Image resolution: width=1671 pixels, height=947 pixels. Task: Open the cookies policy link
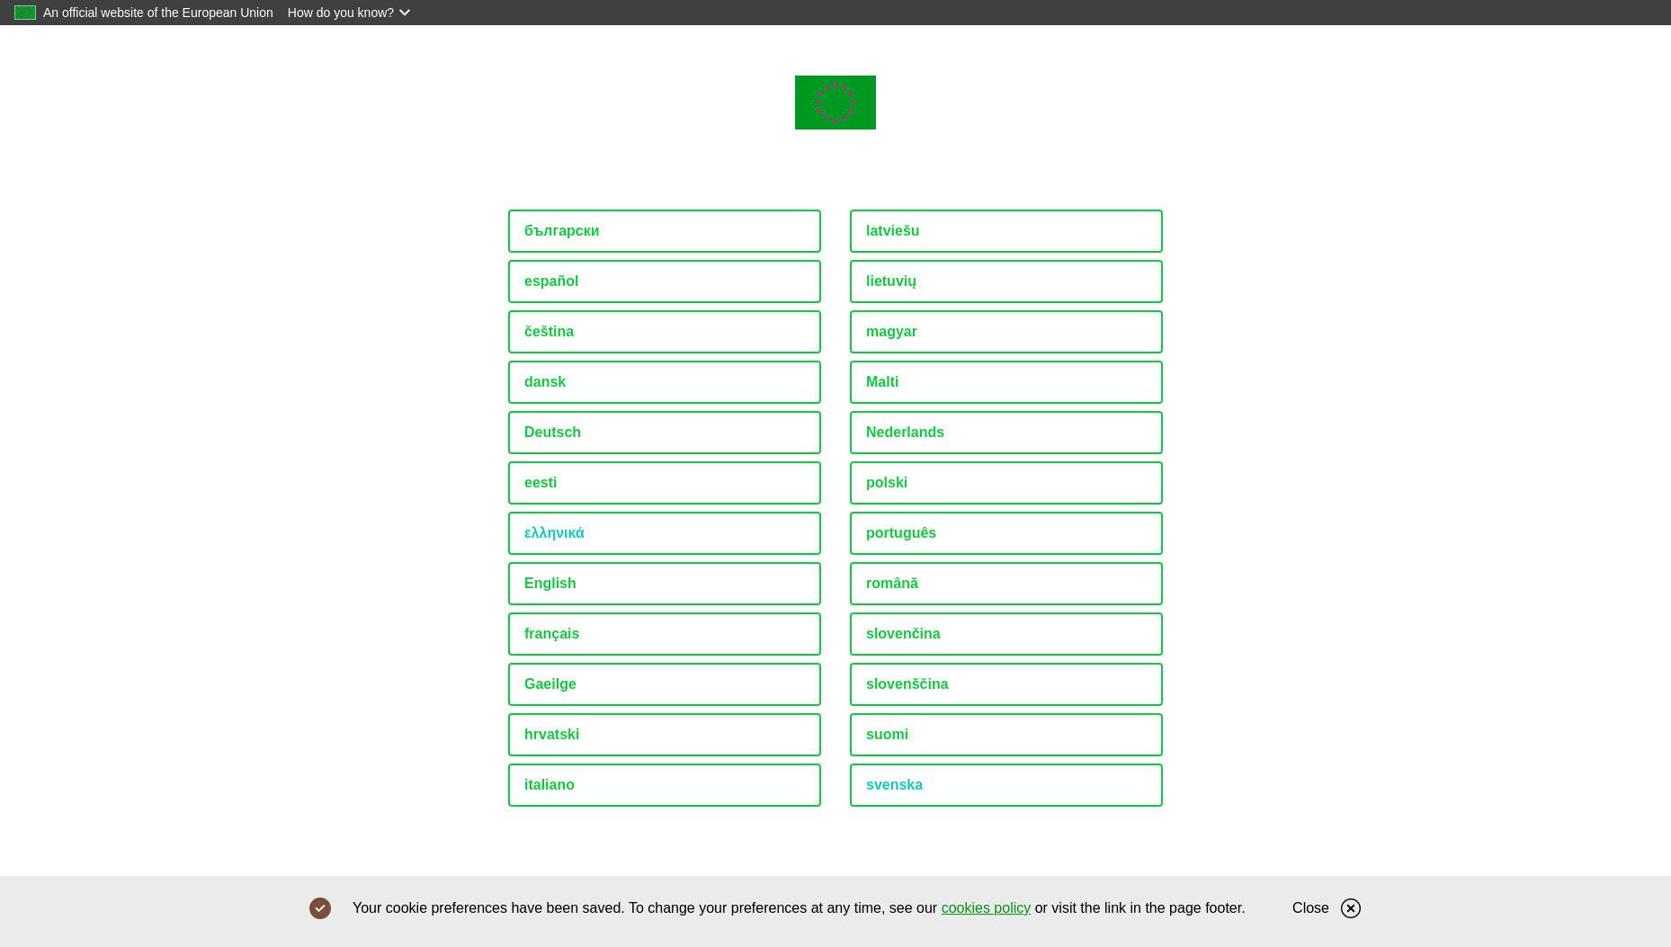986,908
